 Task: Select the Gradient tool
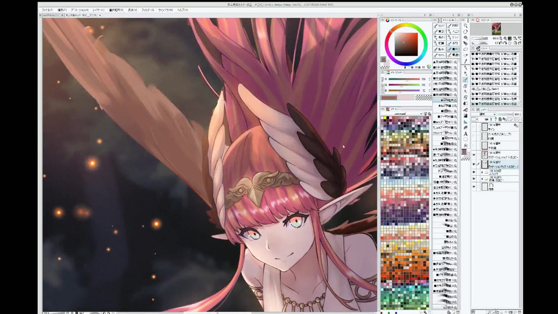466,115
